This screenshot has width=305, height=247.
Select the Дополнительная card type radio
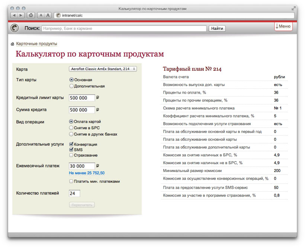coord(72,86)
